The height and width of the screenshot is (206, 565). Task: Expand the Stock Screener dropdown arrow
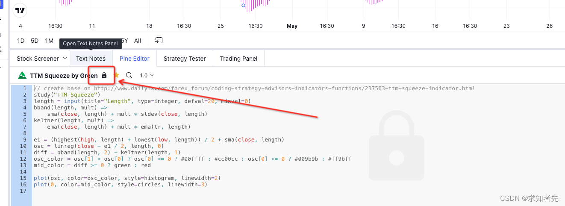pos(65,58)
